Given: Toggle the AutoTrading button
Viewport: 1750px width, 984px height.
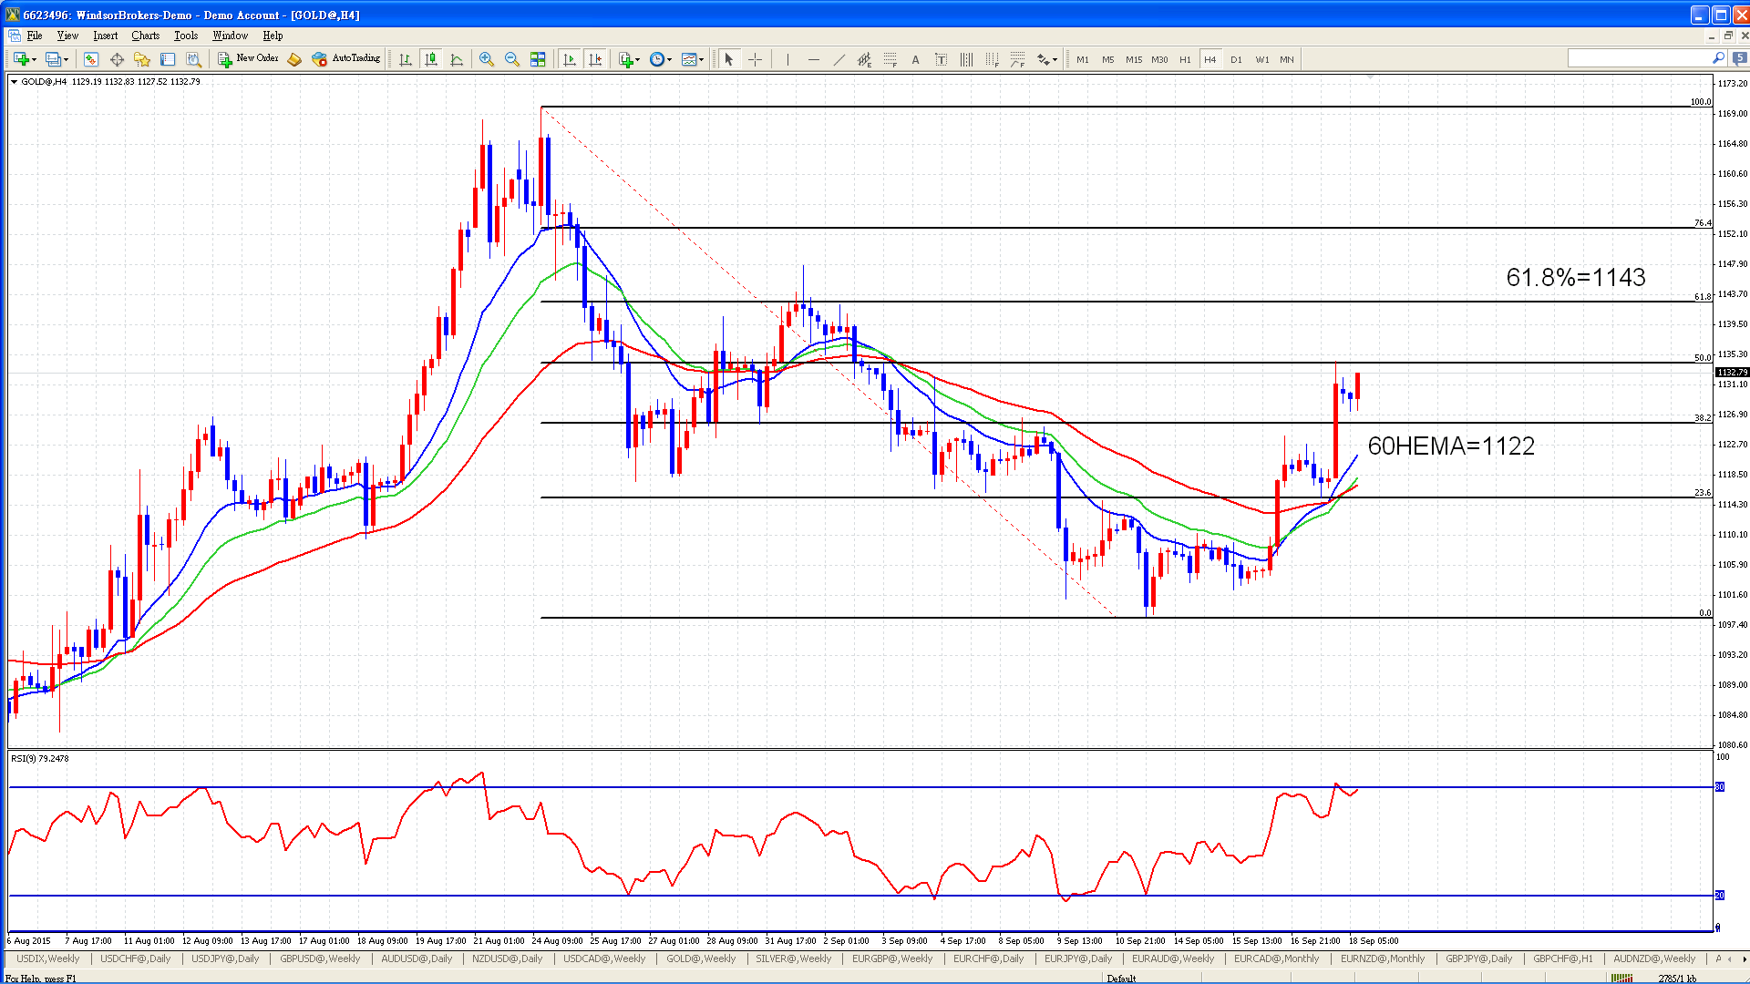Looking at the screenshot, I should coord(345,58).
